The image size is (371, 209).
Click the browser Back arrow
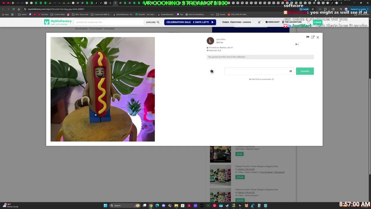point(3,9)
